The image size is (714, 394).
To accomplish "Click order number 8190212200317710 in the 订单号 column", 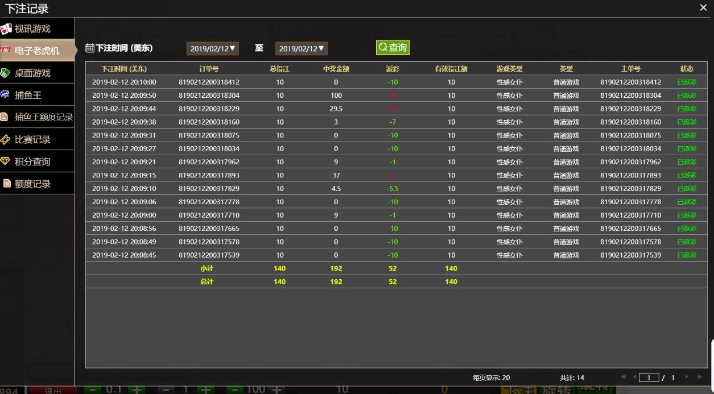I will (209, 215).
